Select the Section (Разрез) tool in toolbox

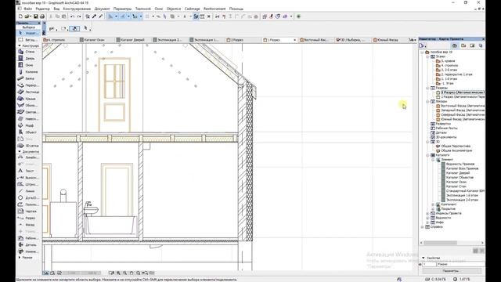(28, 218)
